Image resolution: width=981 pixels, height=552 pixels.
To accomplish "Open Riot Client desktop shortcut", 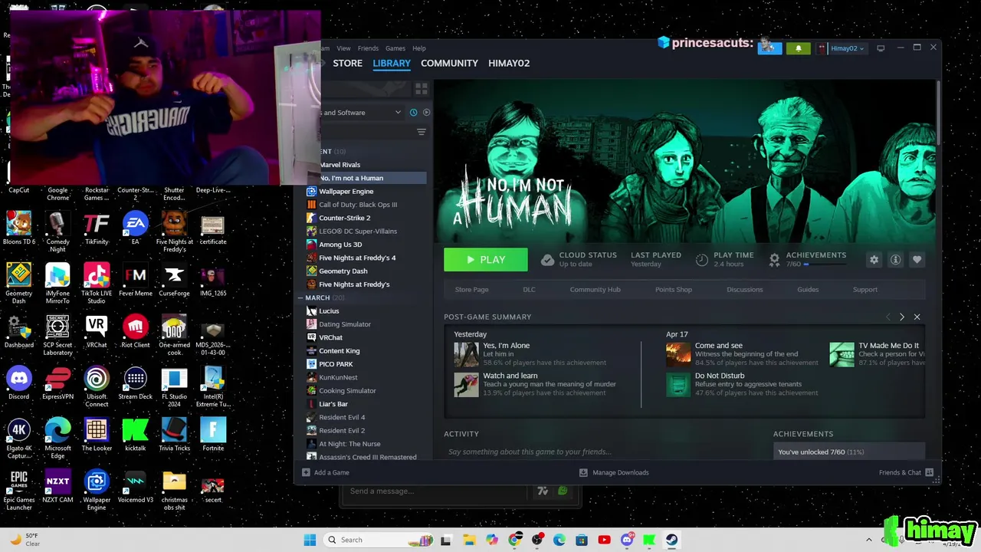I will click(136, 331).
